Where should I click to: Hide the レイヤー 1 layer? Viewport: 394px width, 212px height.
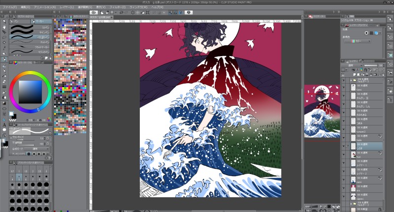click(x=343, y=163)
